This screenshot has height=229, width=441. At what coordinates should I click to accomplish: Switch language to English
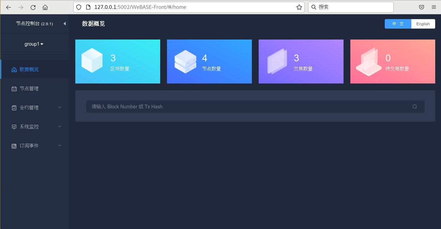[423, 24]
